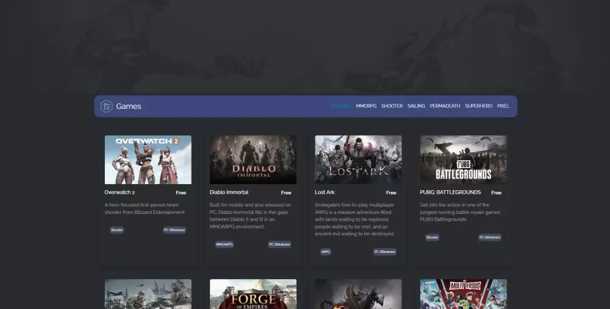Click the Games logo icon in navbar
610x309 pixels.
coord(106,106)
